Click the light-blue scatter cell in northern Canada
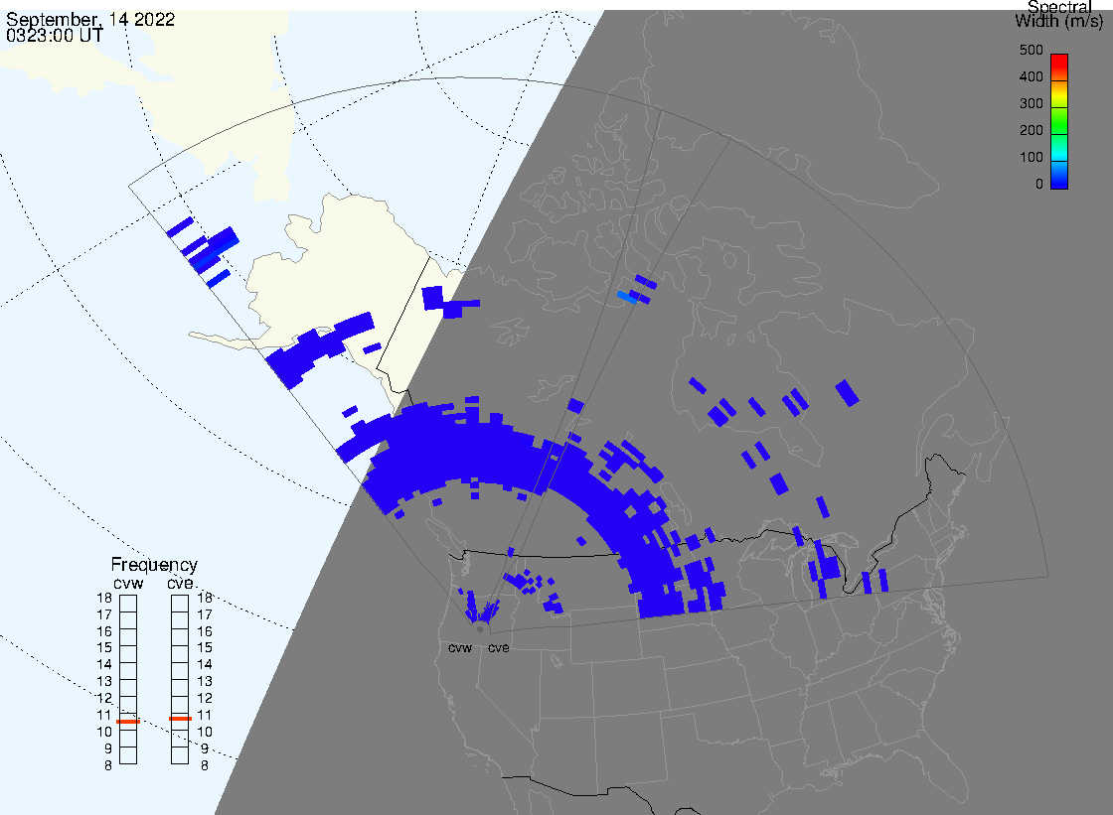Screen dimensions: 1113x815 click(x=627, y=297)
